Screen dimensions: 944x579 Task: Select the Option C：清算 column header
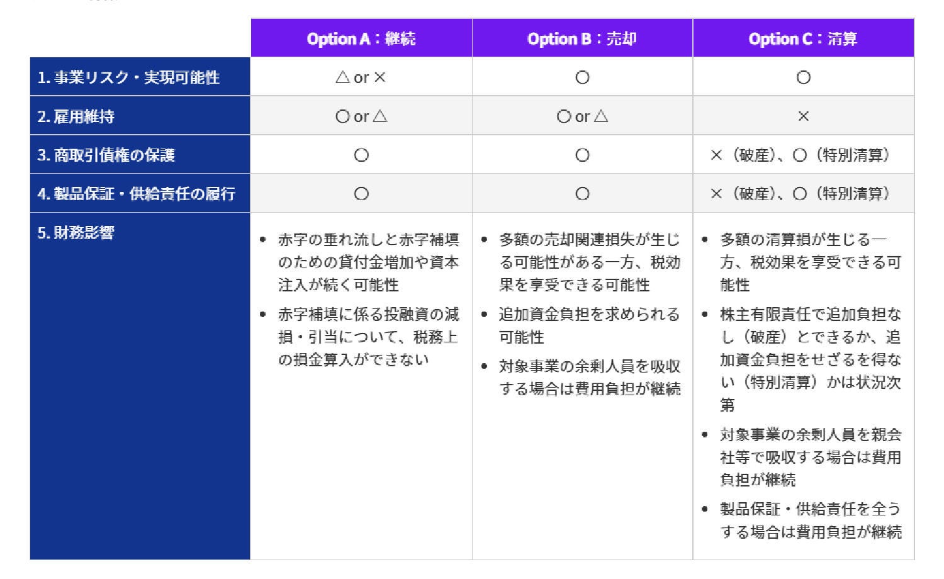point(803,38)
